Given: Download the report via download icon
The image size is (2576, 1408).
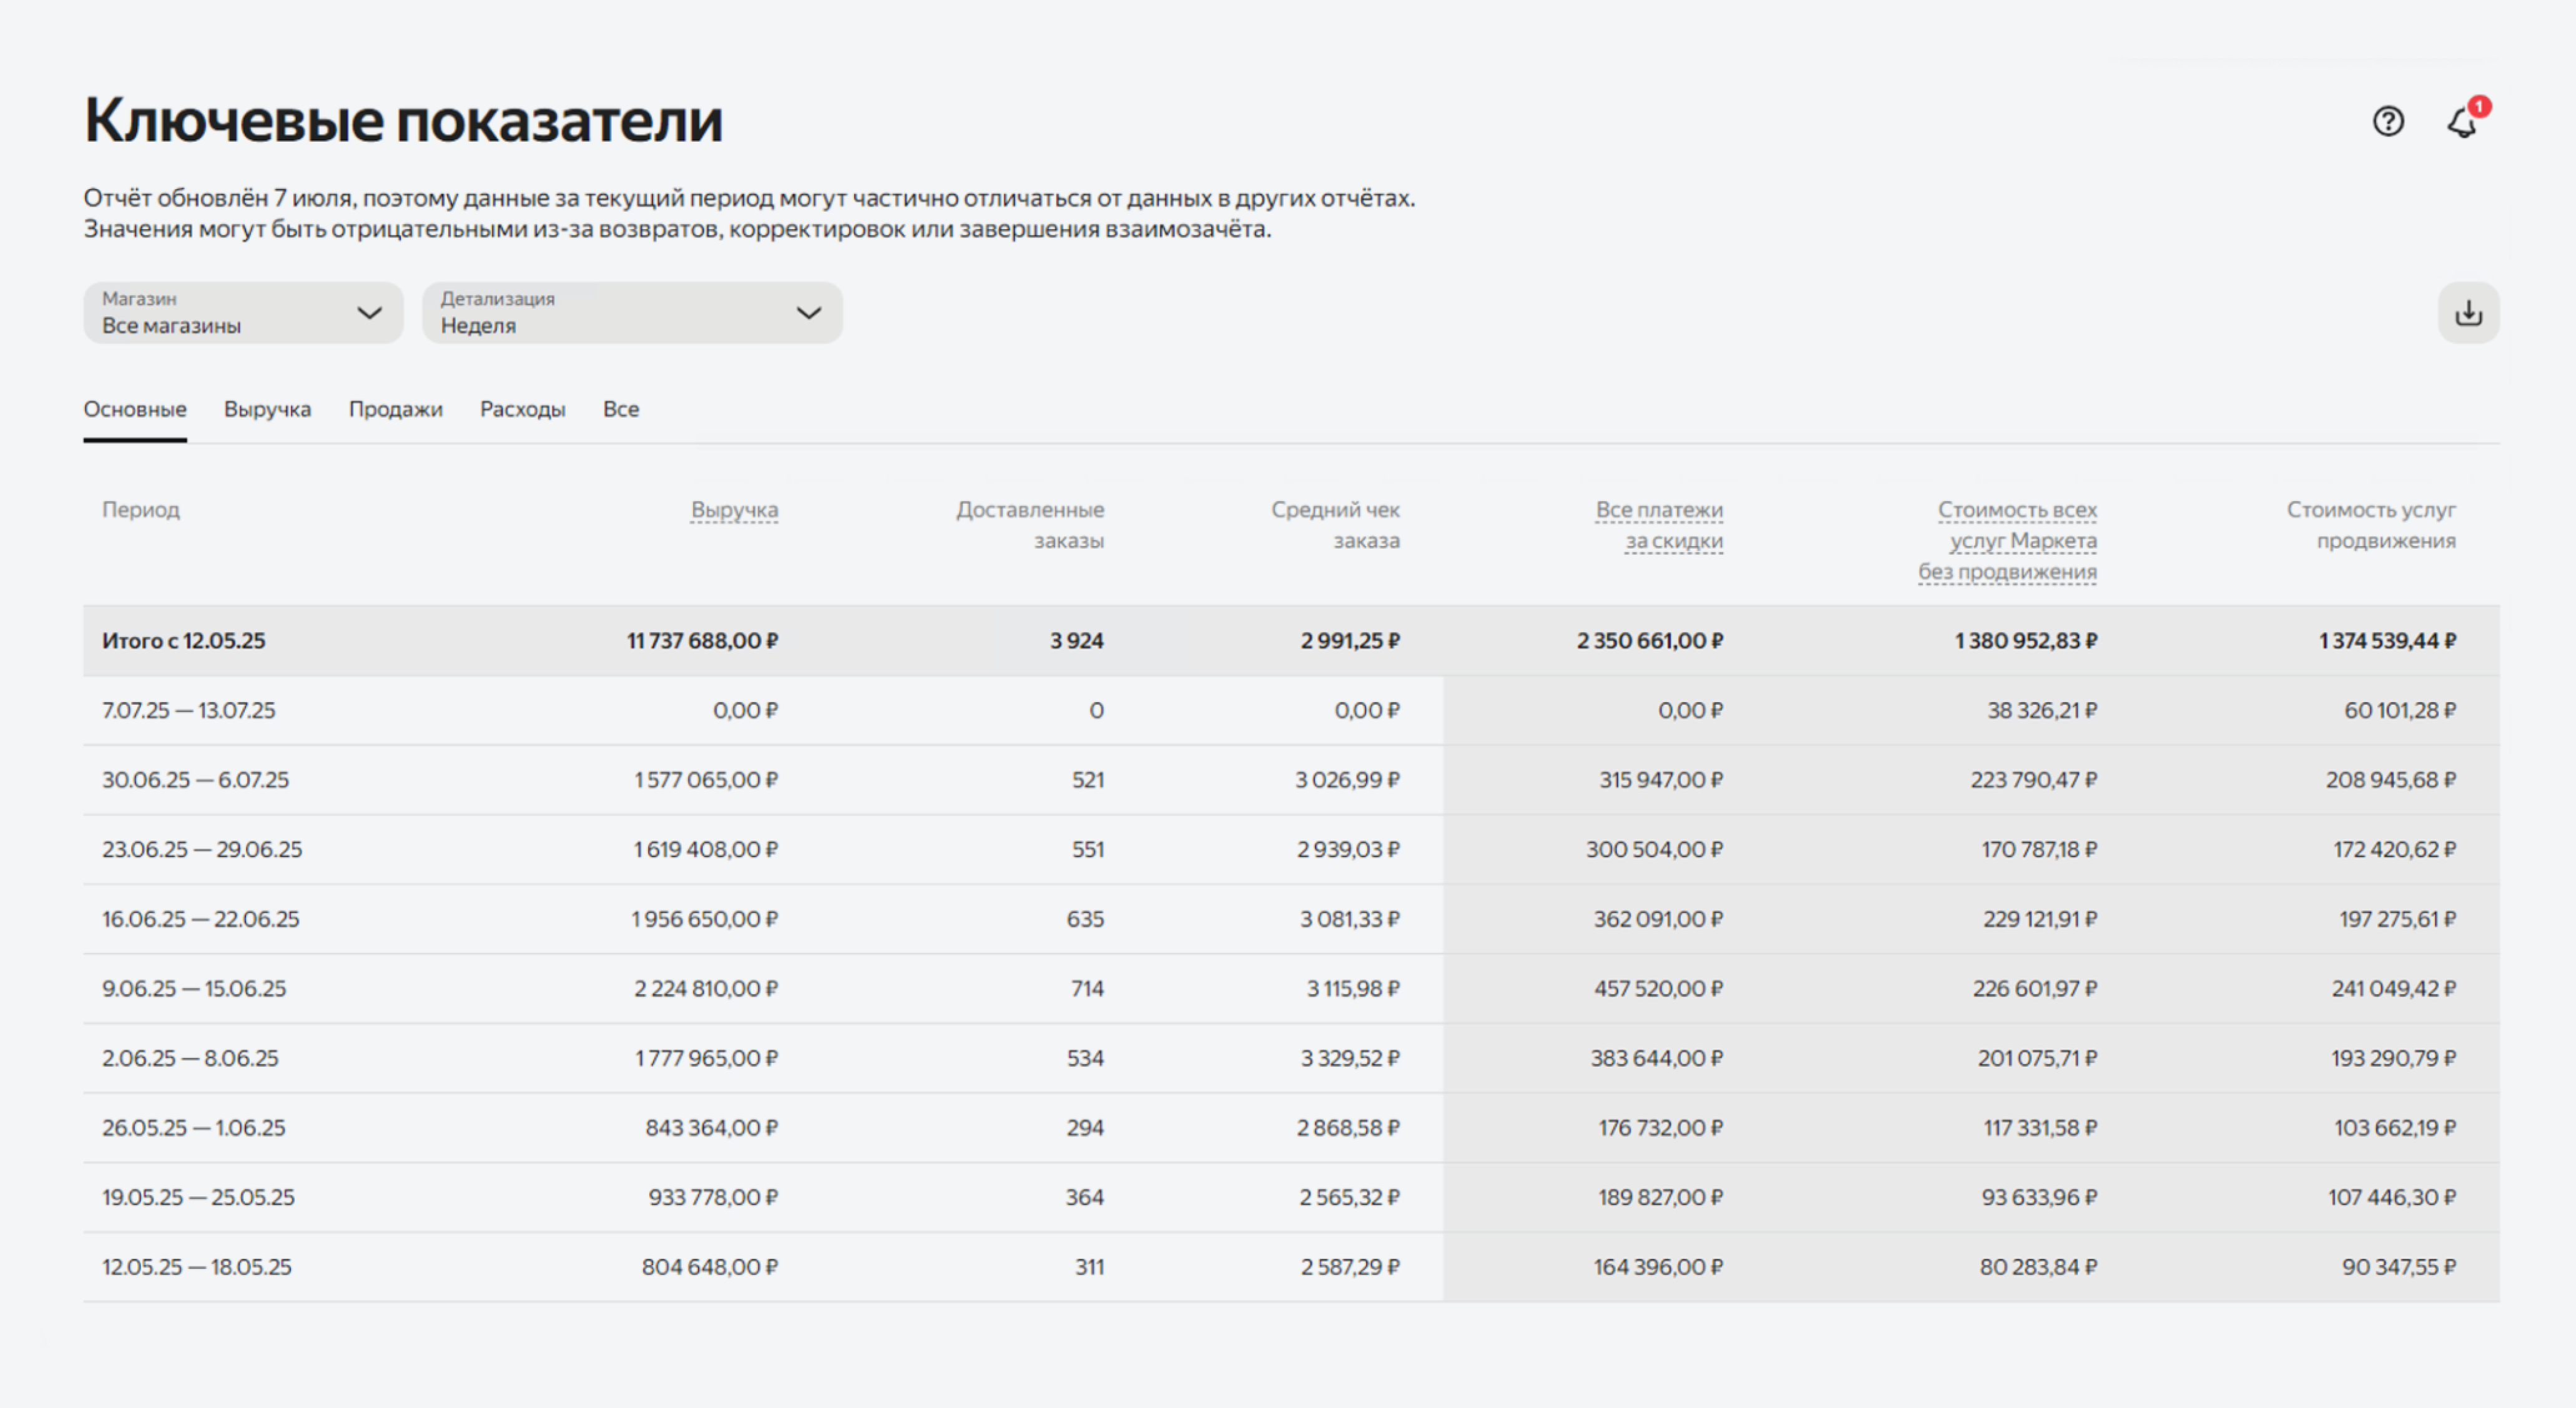Looking at the screenshot, I should pos(2468,313).
